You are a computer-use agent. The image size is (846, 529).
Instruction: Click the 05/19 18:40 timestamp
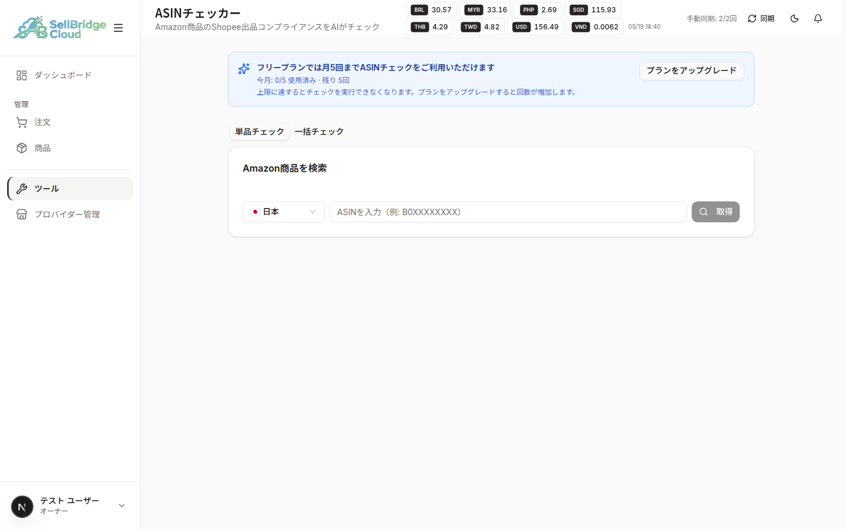(x=644, y=27)
